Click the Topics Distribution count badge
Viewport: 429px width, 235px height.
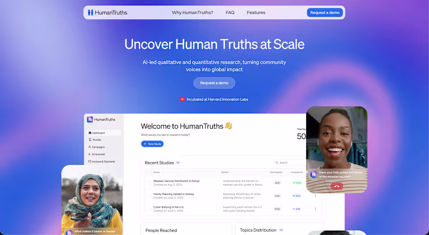281,230
